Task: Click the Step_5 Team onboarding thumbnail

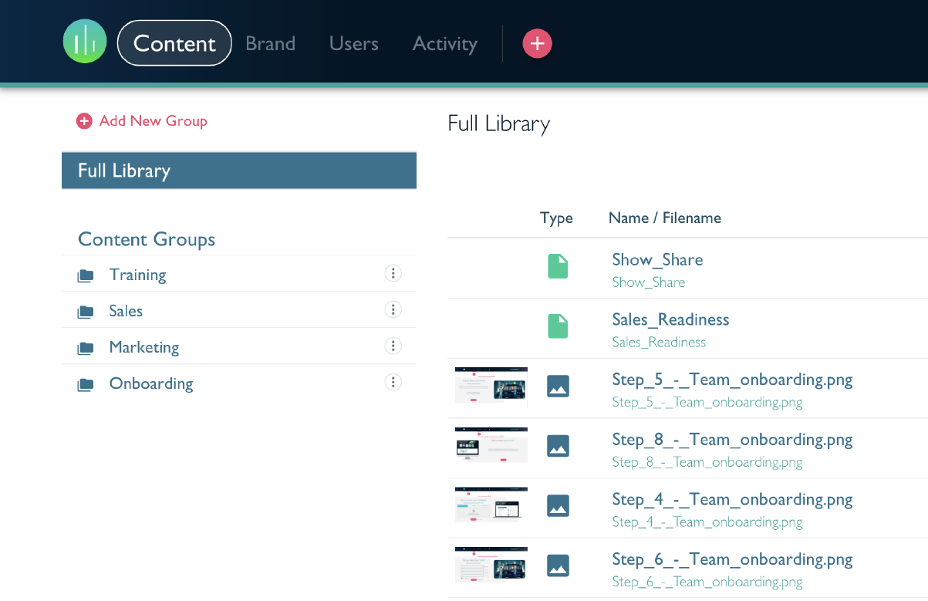Action: point(491,386)
